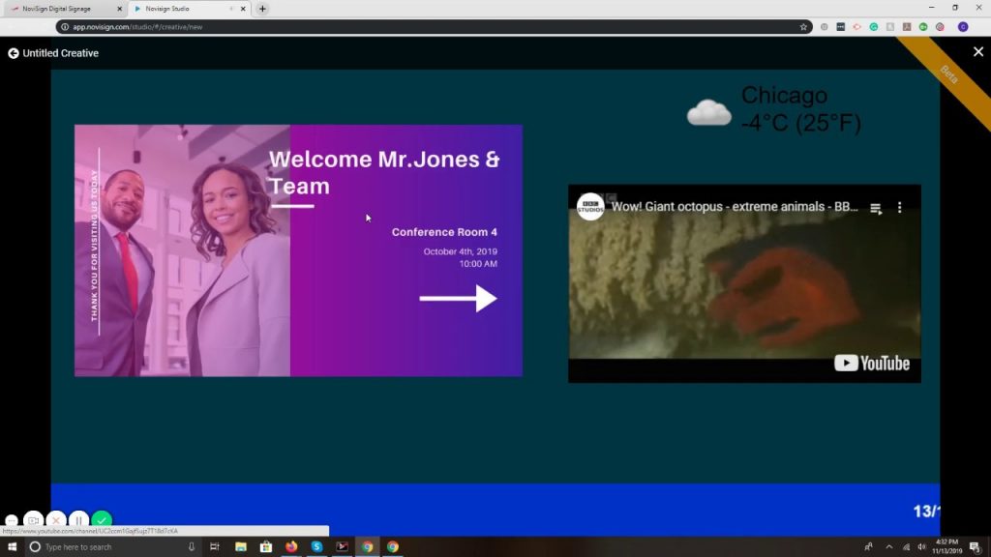Cancel recording with the red X button
This screenshot has height=557, width=991.
tap(56, 520)
